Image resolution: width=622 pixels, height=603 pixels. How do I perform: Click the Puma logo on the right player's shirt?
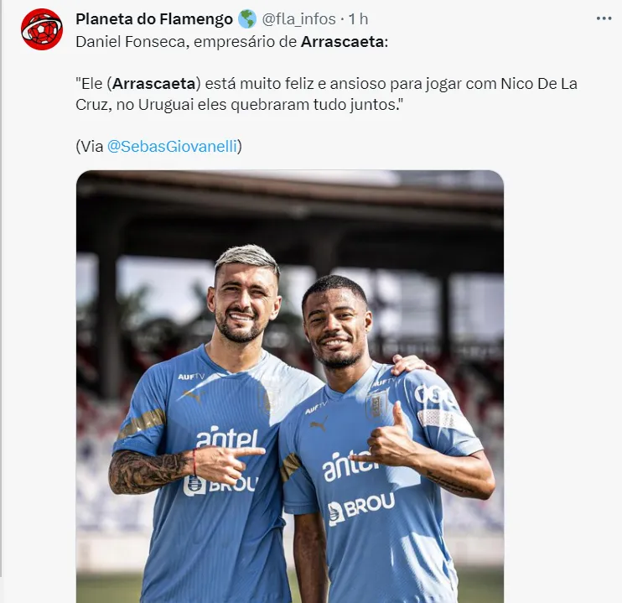(x=319, y=424)
